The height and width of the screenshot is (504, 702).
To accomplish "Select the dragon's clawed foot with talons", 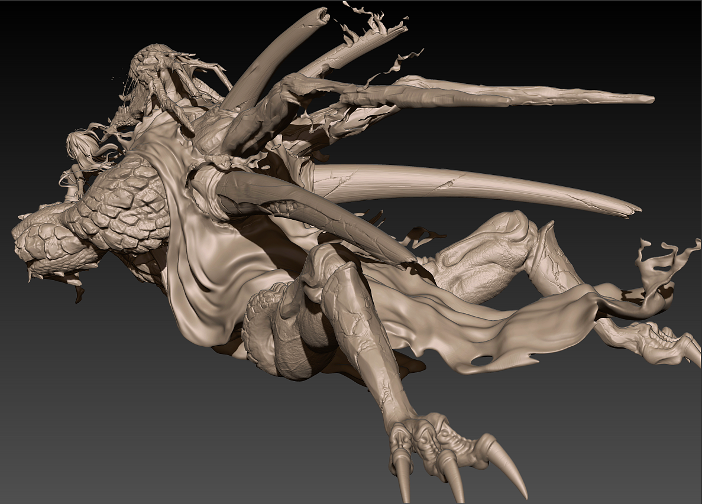I will point(457,456).
